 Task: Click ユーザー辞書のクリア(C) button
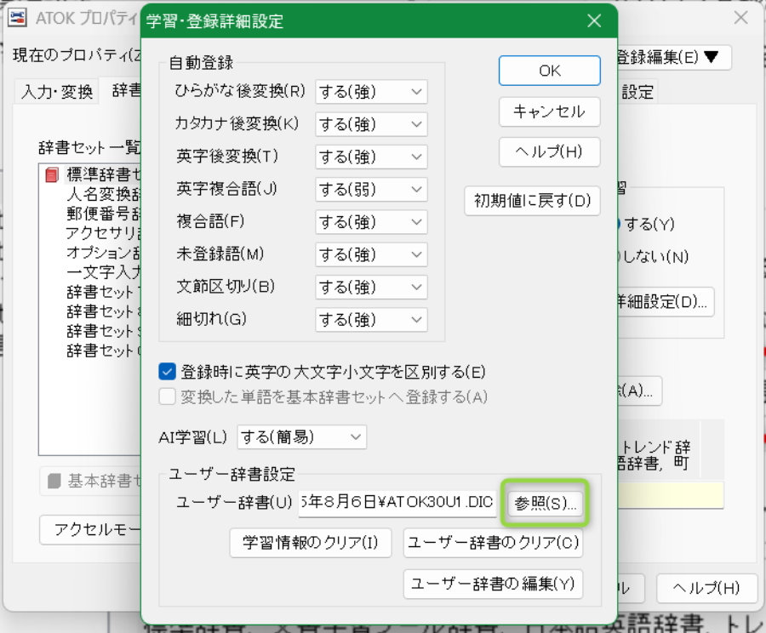tap(493, 543)
